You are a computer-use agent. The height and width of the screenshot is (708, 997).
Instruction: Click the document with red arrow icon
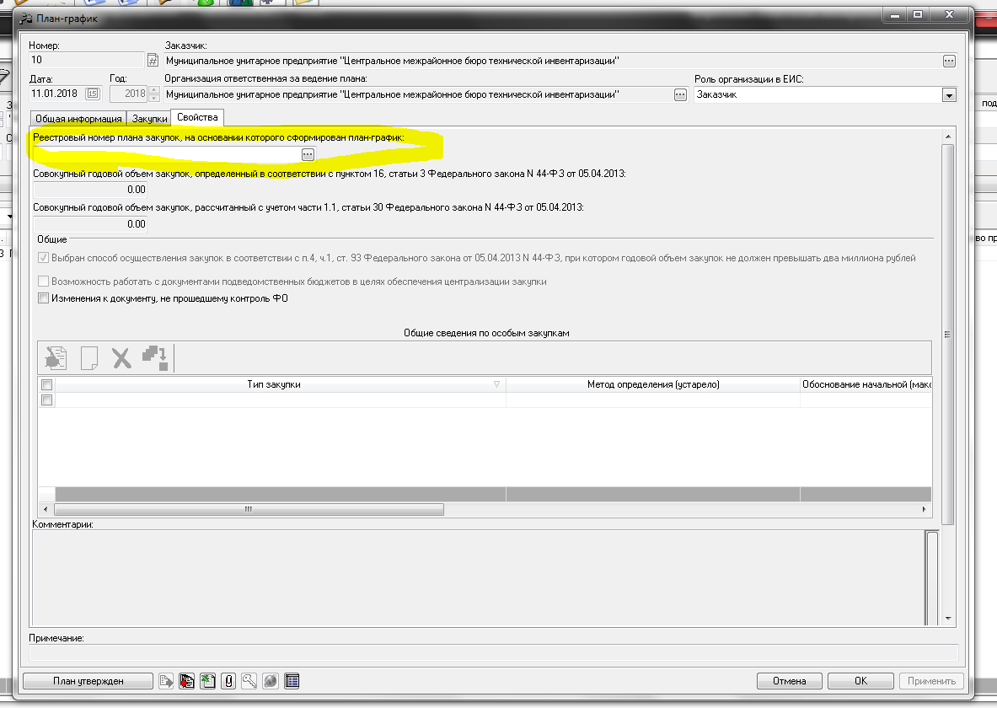[186, 681]
